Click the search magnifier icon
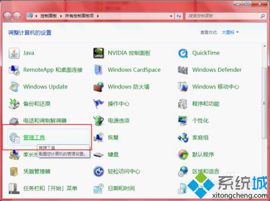270x201 pixels. (x=262, y=16)
